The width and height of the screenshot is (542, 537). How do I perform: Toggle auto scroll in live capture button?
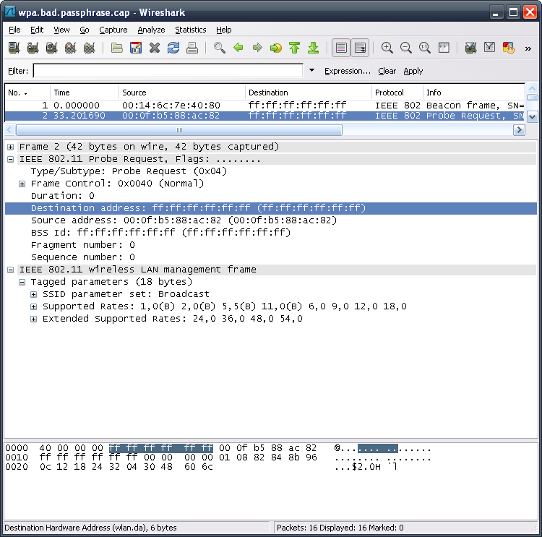[x=360, y=48]
